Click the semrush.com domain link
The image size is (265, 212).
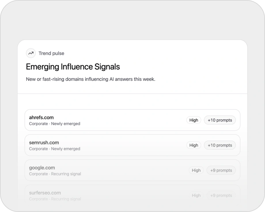pyautogui.click(x=44, y=142)
